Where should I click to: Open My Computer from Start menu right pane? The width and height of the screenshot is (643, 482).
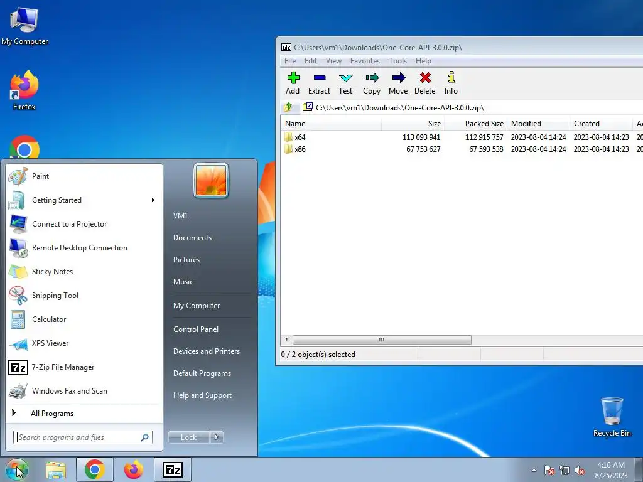pos(197,306)
